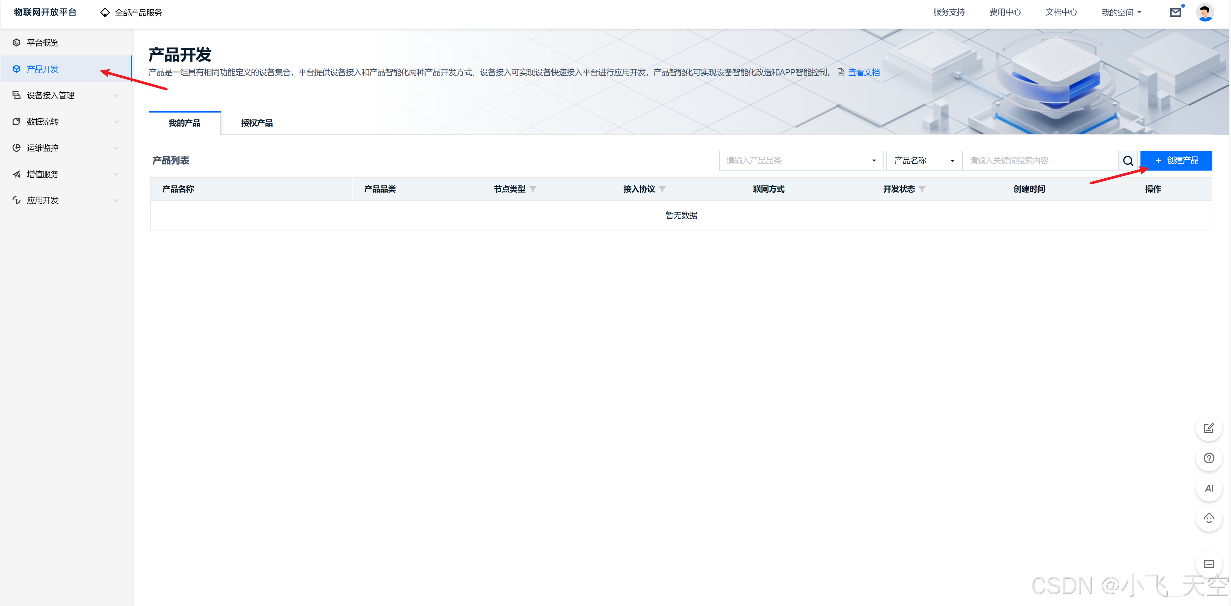
Task: Open the 产品品类 dropdown selector
Action: click(800, 161)
